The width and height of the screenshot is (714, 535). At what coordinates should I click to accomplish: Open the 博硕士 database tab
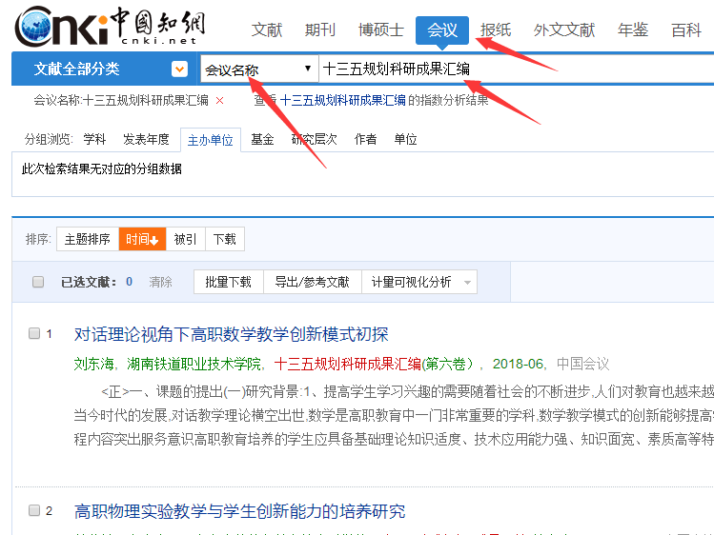coord(381,30)
